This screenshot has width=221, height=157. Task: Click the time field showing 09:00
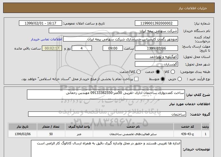113,48
